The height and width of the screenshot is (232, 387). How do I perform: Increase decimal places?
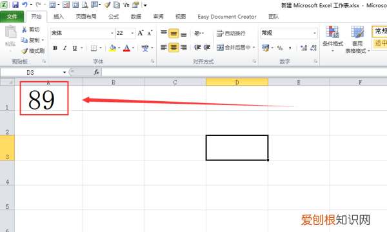pyautogui.click(x=304, y=48)
